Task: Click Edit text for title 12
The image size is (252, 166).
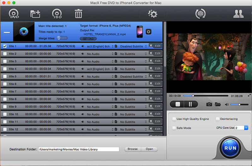Action: 157,129
